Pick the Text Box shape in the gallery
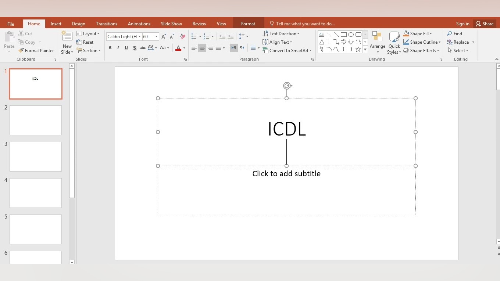This screenshot has height=281, width=500. click(x=322, y=35)
